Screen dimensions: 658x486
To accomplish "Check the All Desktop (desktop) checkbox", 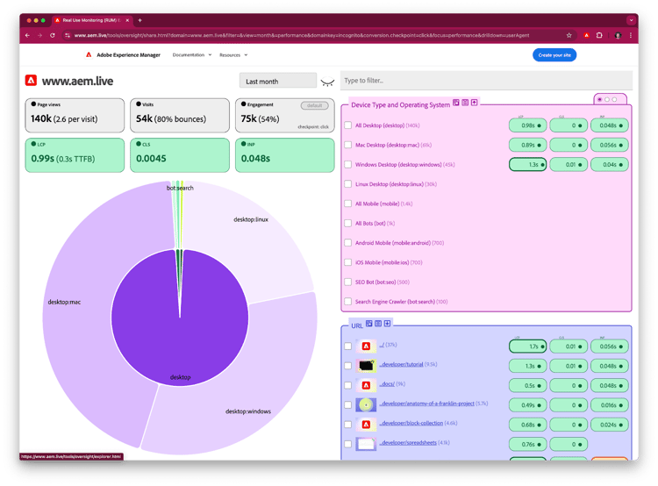I will pos(348,125).
